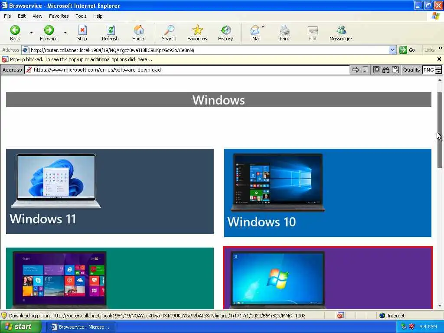Screen dimensions: 444x333
Task: Click the Browservice clipboard icon
Action: click(x=395, y=70)
